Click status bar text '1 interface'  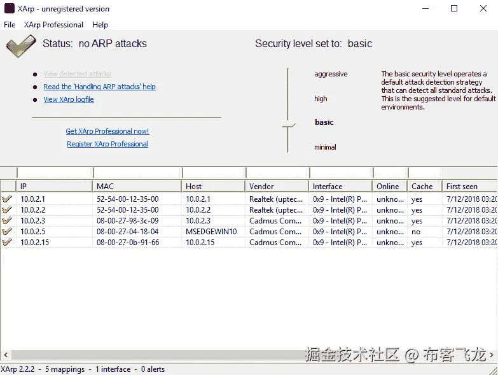pyautogui.click(x=113, y=369)
